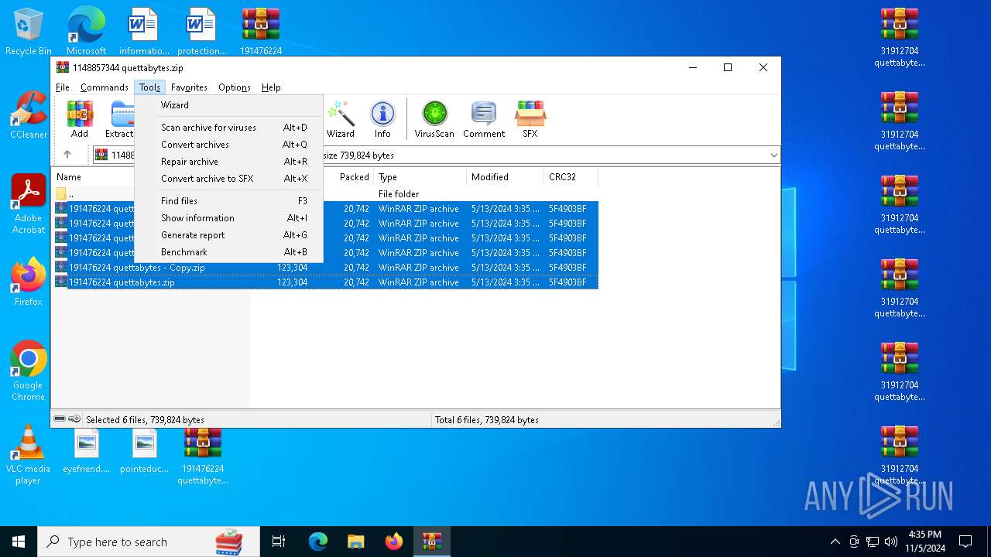
Task: Choose Benchmark menu entry
Action: (228, 252)
